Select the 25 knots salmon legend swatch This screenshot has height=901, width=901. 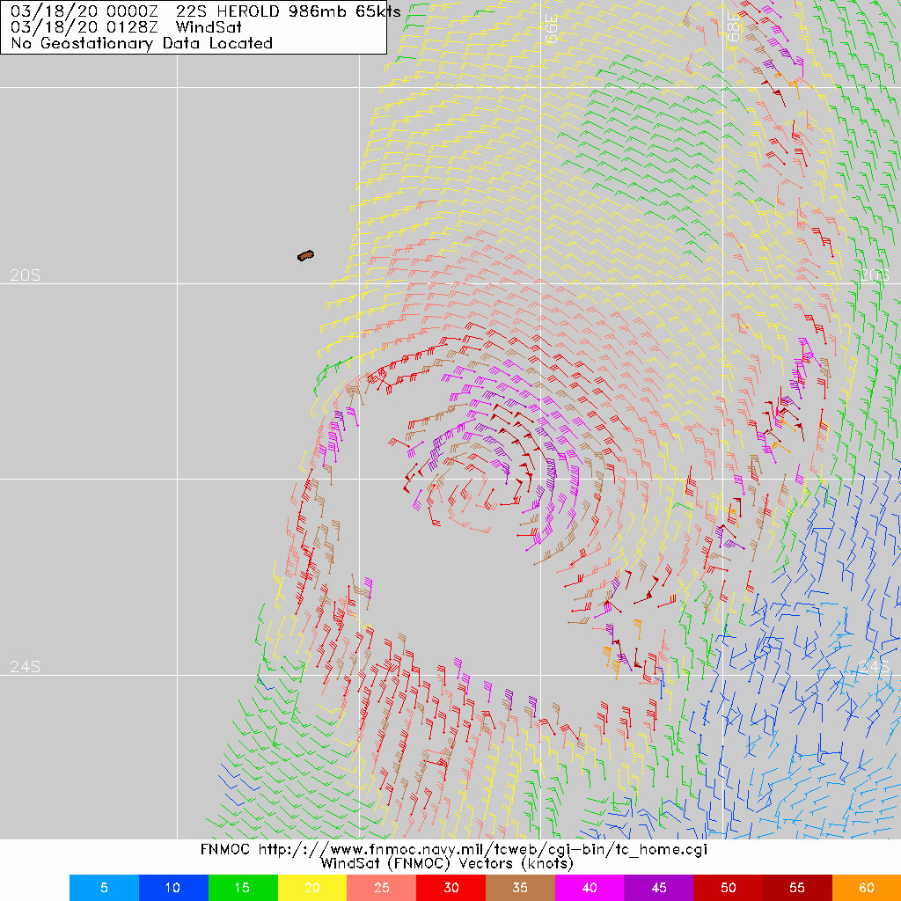(x=382, y=888)
